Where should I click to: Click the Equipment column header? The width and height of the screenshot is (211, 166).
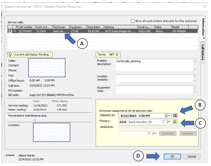[77, 27]
